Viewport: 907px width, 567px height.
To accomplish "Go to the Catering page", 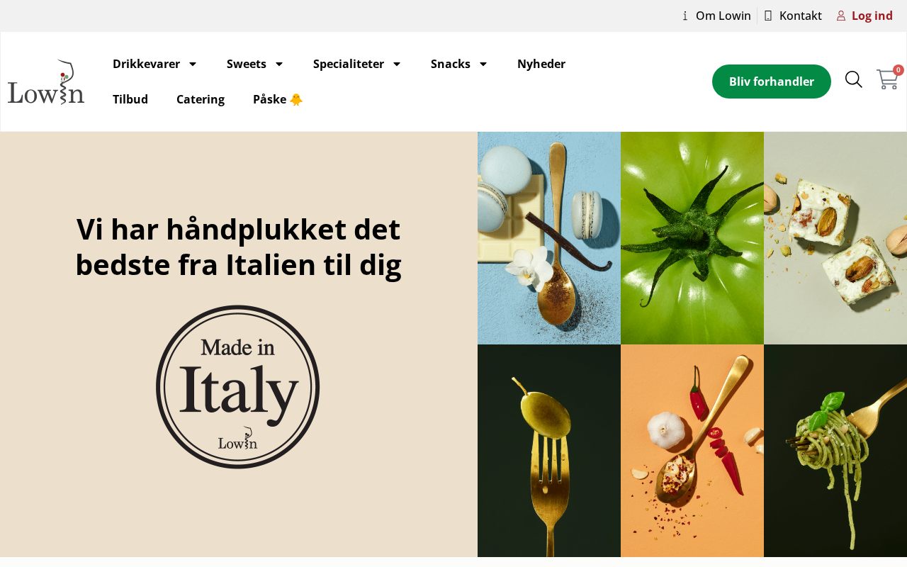I will (201, 99).
